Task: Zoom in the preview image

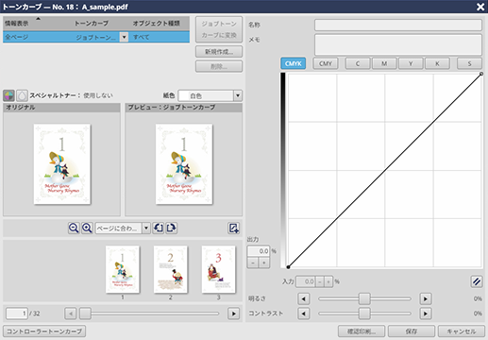Action: pyautogui.click(x=87, y=228)
